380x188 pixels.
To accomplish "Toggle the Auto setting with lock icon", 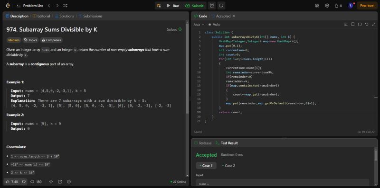I will tap(214, 25).
